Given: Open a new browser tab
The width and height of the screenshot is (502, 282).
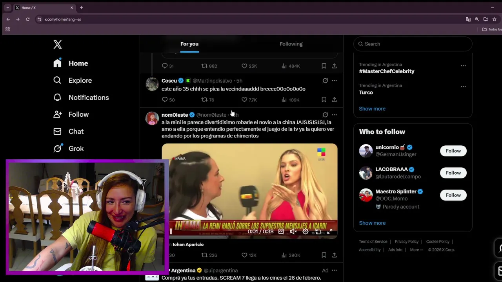Looking at the screenshot, I should tap(81, 7).
